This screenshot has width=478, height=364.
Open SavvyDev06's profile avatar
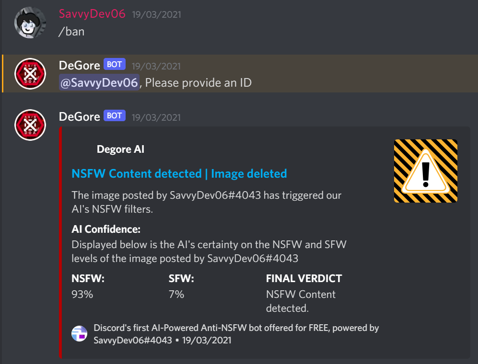[30, 23]
